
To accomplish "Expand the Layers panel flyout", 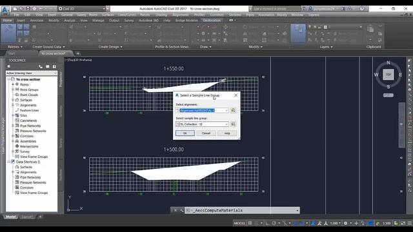I will (326, 47).
